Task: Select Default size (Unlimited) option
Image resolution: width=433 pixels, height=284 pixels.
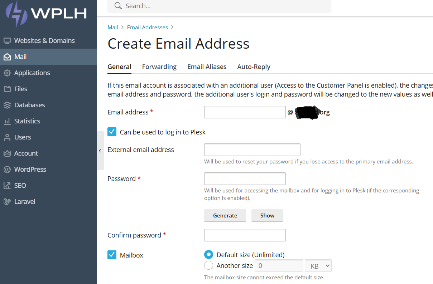Action: (x=208, y=255)
